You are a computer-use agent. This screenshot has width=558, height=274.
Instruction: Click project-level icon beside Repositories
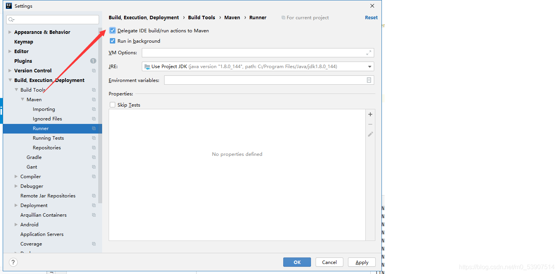coord(94,148)
